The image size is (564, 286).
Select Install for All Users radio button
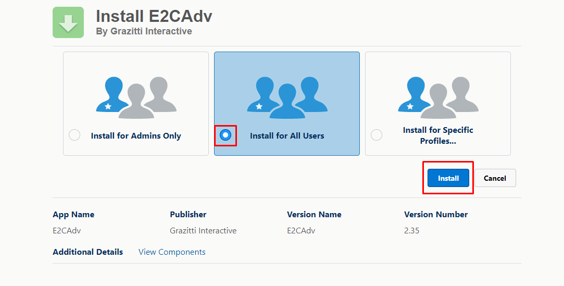(x=225, y=135)
